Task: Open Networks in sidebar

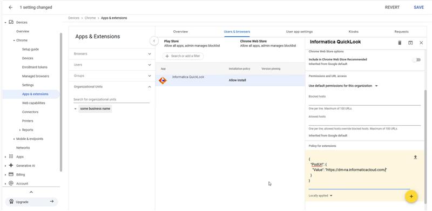Action: click(x=23, y=148)
